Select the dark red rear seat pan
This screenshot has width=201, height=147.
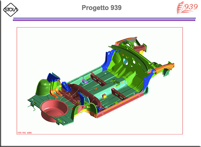[x=77, y=93]
